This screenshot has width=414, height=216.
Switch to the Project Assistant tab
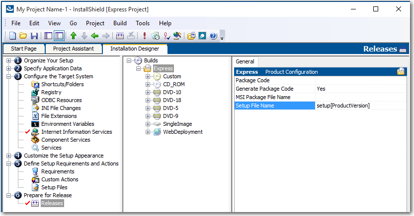[x=74, y=49]
